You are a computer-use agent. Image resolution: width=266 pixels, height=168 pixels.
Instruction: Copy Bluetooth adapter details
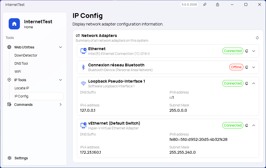tap(247, 67)
